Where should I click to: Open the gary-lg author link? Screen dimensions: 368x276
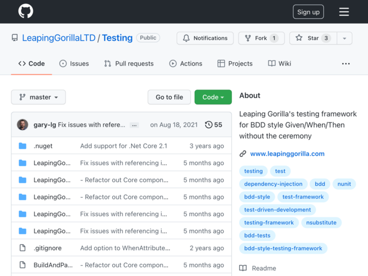click(45, 125)
